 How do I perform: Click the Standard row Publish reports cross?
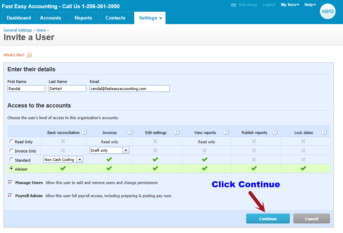(x=254, y=160)
